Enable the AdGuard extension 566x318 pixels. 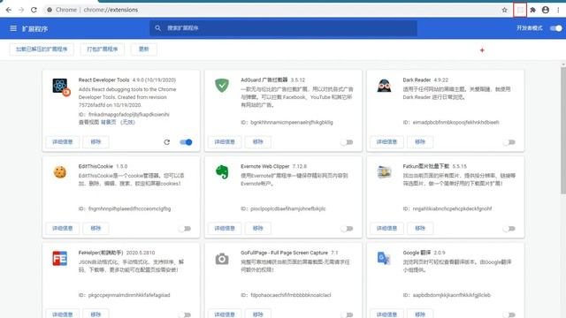tap(347, 142)
